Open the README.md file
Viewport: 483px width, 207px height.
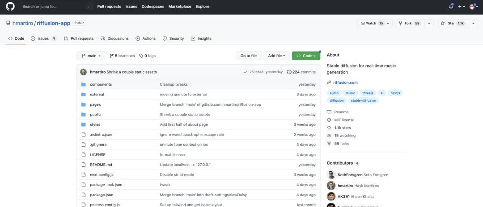click(x=101, y=165)
